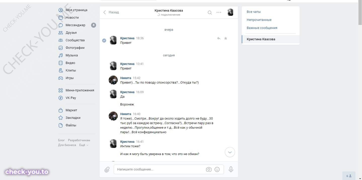Open the Разработчикам footer link
This screenshot has width=362, height=180.
coord(79,140)
